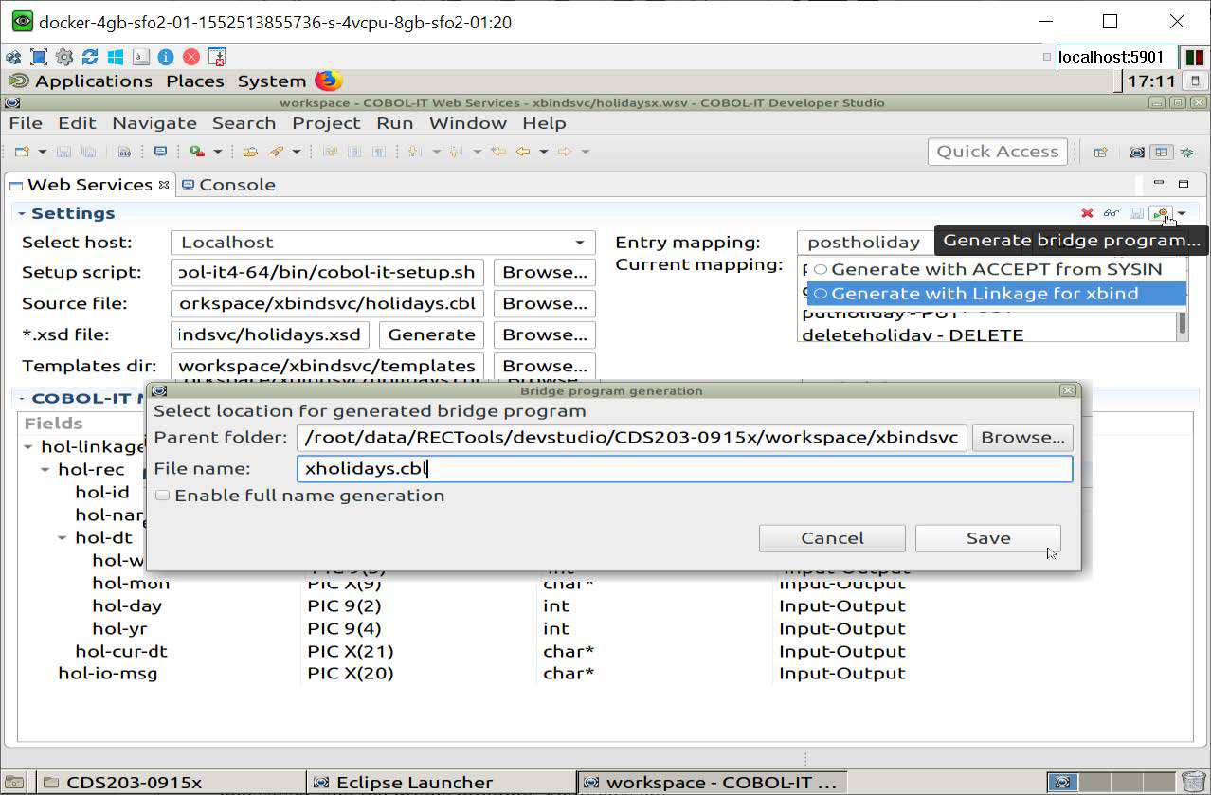Collapse the hol-rec tree node
Screen dimensions: 1211x795
coord(45,470)
